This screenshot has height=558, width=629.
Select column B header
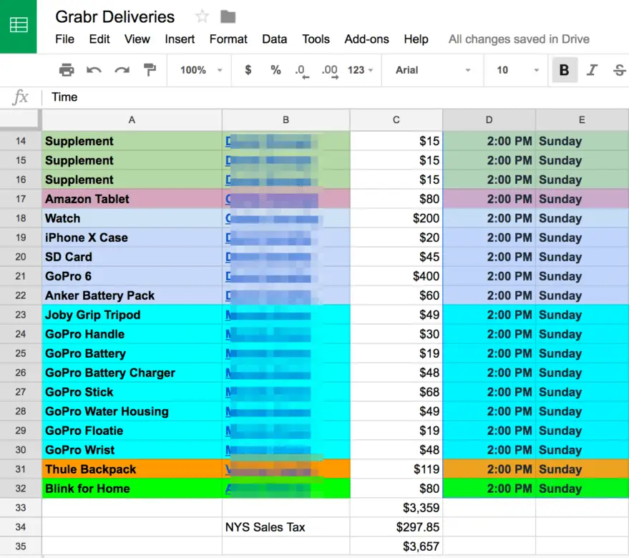286,120
